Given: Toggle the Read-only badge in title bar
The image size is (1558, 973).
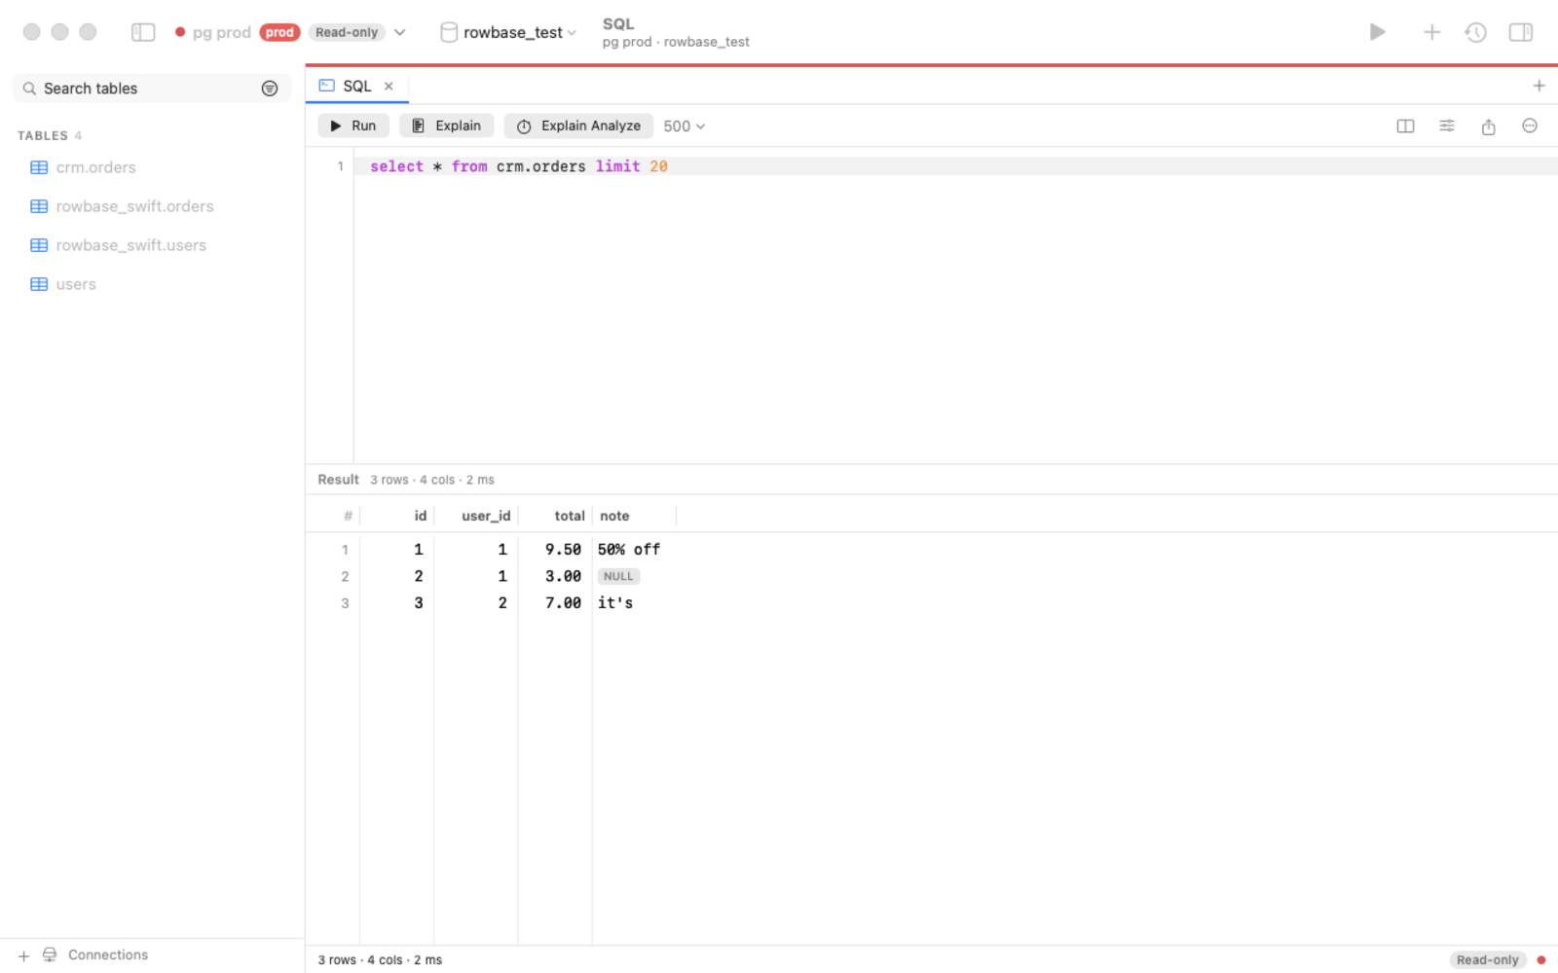Looking at the screenshot, I should pyautogui.click(x=347, y=32).
